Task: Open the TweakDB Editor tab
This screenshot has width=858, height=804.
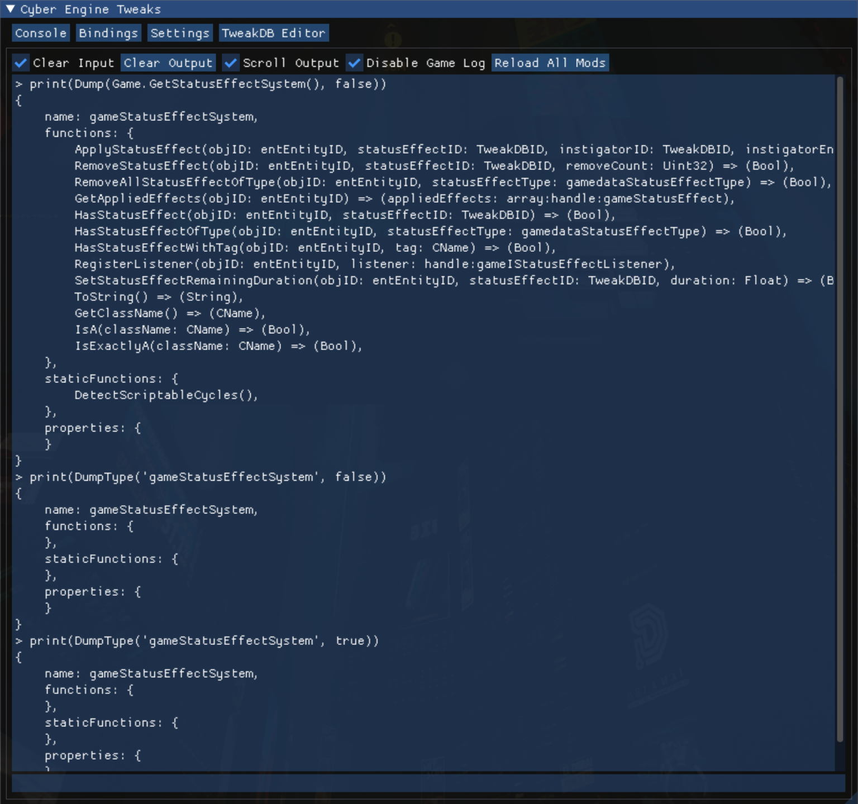Action: (273, 32)
